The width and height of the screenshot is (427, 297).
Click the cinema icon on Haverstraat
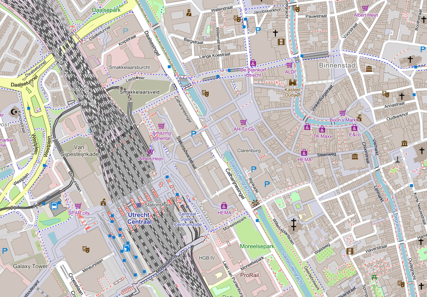tap(350, 251)
